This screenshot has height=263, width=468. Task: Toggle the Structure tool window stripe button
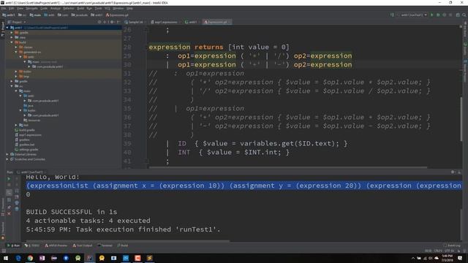click(3, 207)
